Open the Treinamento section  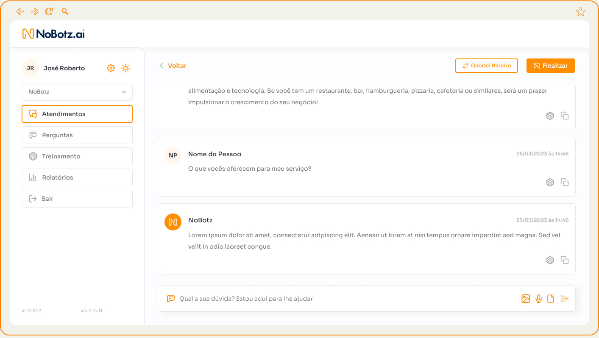[x=77, y=156]
